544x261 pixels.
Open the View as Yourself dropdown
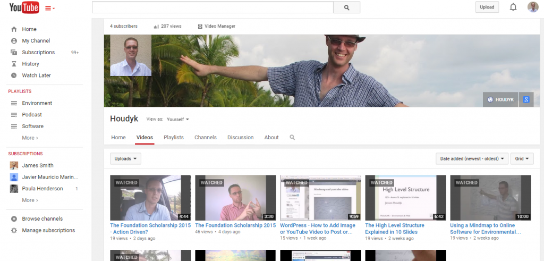[x=178, y=120]
